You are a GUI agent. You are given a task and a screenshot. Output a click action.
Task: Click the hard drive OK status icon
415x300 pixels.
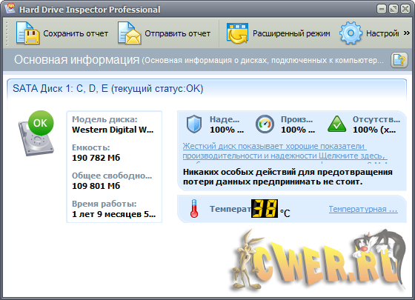point(36,133)
